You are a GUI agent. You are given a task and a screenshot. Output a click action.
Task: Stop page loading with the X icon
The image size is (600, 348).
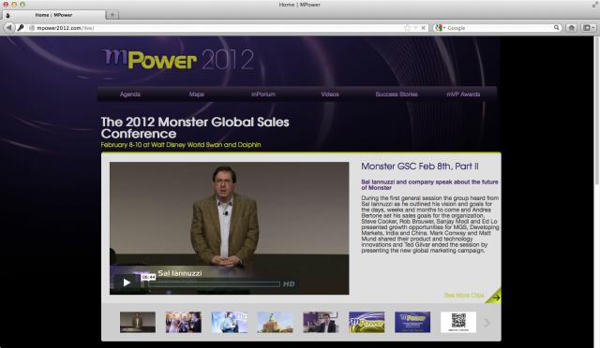point(423,27)
